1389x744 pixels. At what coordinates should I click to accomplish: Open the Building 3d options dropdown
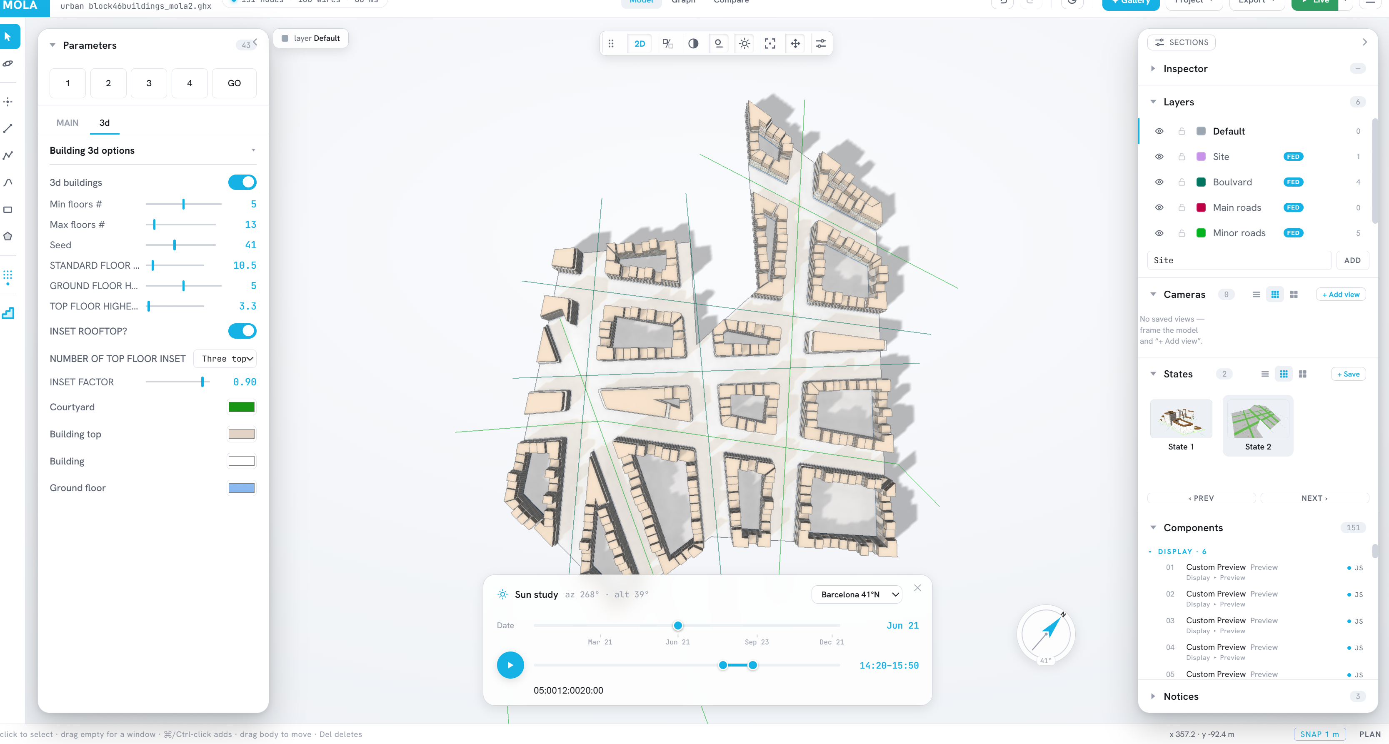click(153, 150)
